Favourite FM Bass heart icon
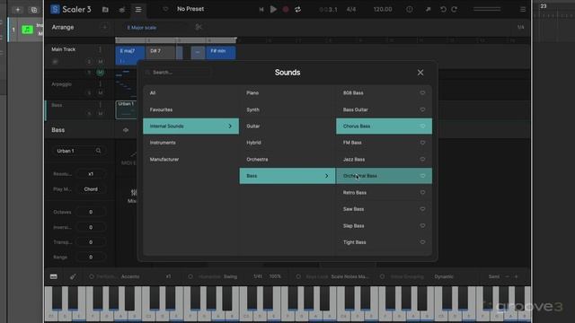This screenshot has width=575, height=323. point(422,143)
